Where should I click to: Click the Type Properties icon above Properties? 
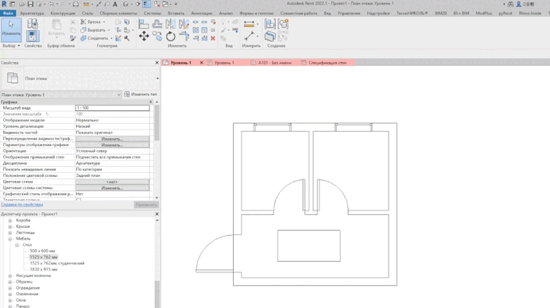click(33, 24)
